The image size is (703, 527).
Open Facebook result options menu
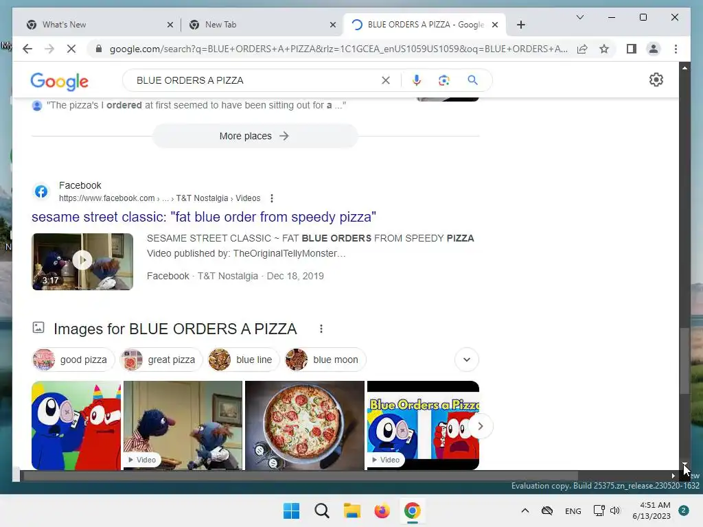tap(272, 198)
